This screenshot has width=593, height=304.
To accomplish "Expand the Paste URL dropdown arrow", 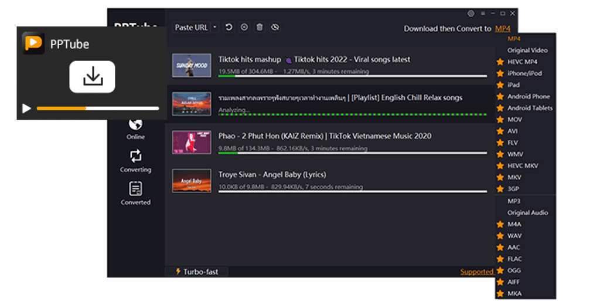I will tap(215, 27).
